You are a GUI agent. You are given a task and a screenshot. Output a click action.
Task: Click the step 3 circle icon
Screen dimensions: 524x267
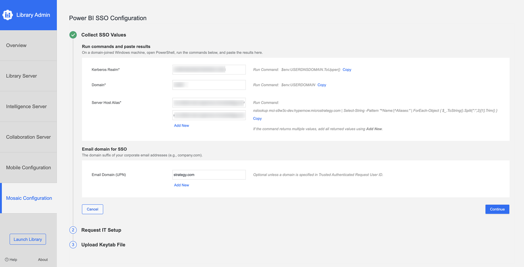coord(73,245)
